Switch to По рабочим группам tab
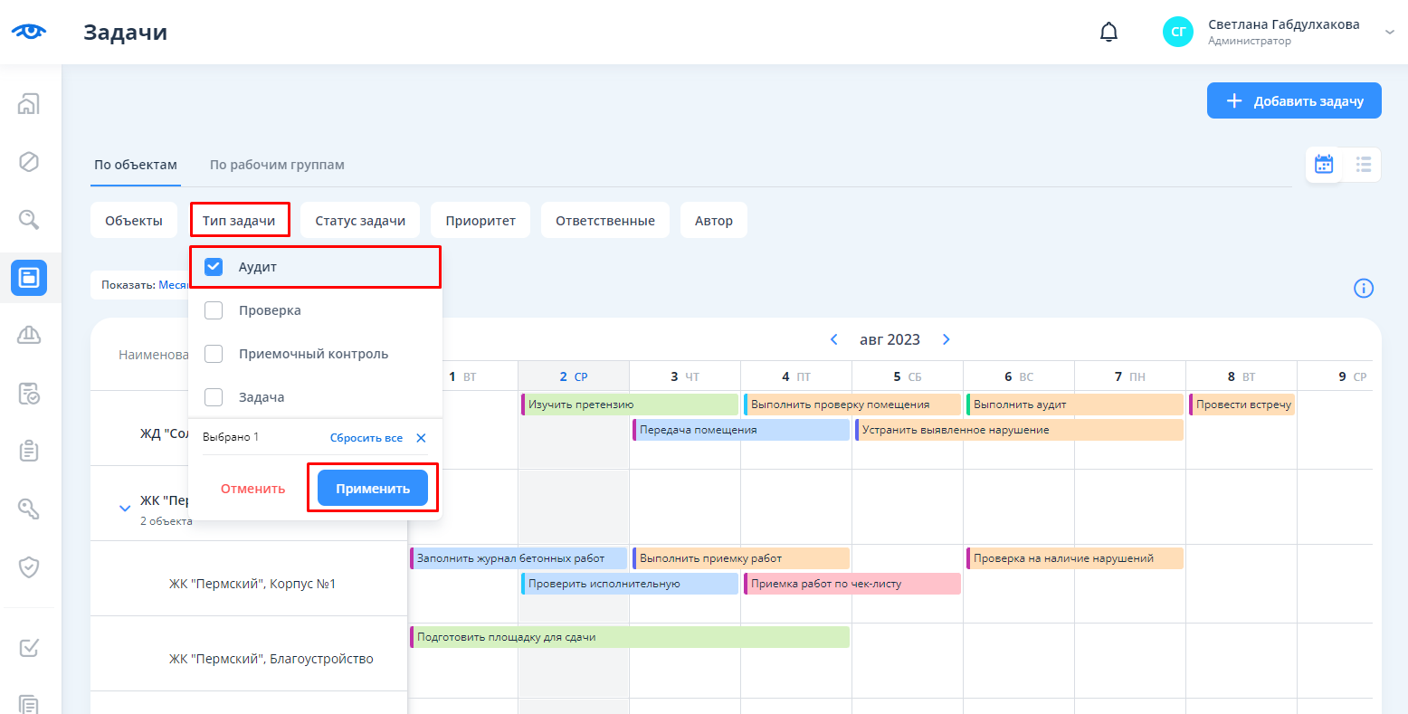 coord(277,165)
